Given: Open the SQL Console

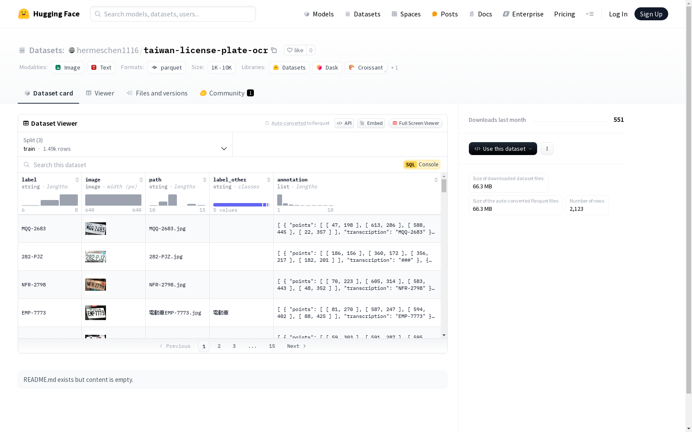Looking at the screenshot, I should (x=422, y=165).
